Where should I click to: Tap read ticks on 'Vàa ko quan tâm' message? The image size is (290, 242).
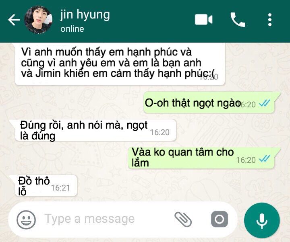[265, 159]
